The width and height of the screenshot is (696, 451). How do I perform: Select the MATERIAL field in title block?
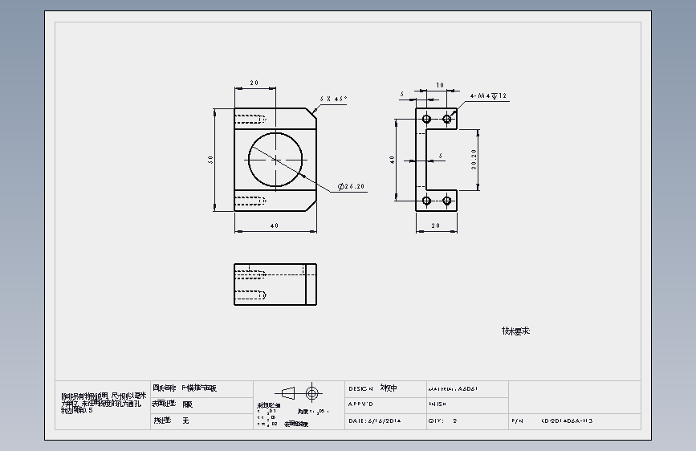(x=467, y=389)
